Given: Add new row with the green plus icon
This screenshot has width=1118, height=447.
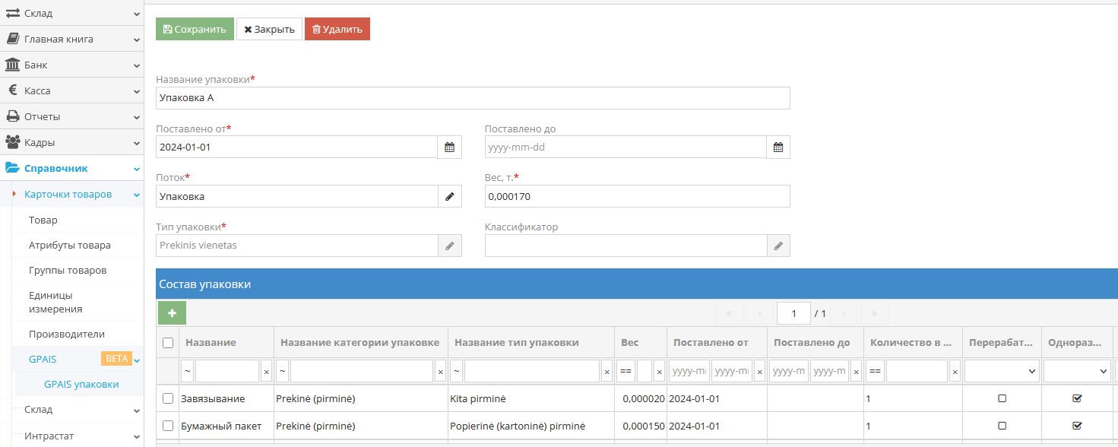Looking at the screenshot, I should 172,312.
